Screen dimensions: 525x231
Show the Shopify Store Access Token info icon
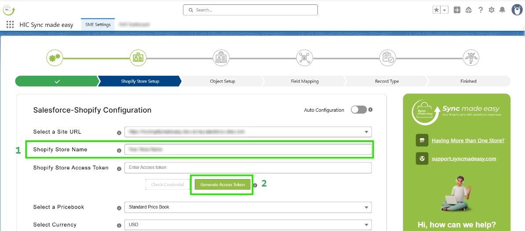[x=119, y=169]
